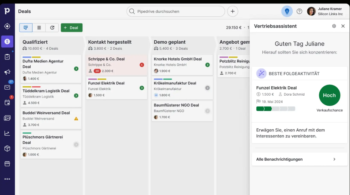Open Campaigns megaphone icon in sidebar
The width and height of the screenshot is (350, 195).
point(7,72)
